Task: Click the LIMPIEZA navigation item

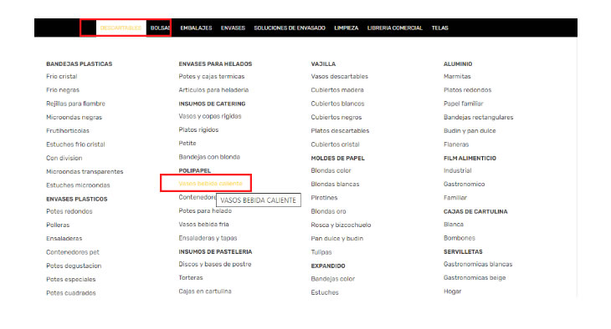Action: click(346, 28)
